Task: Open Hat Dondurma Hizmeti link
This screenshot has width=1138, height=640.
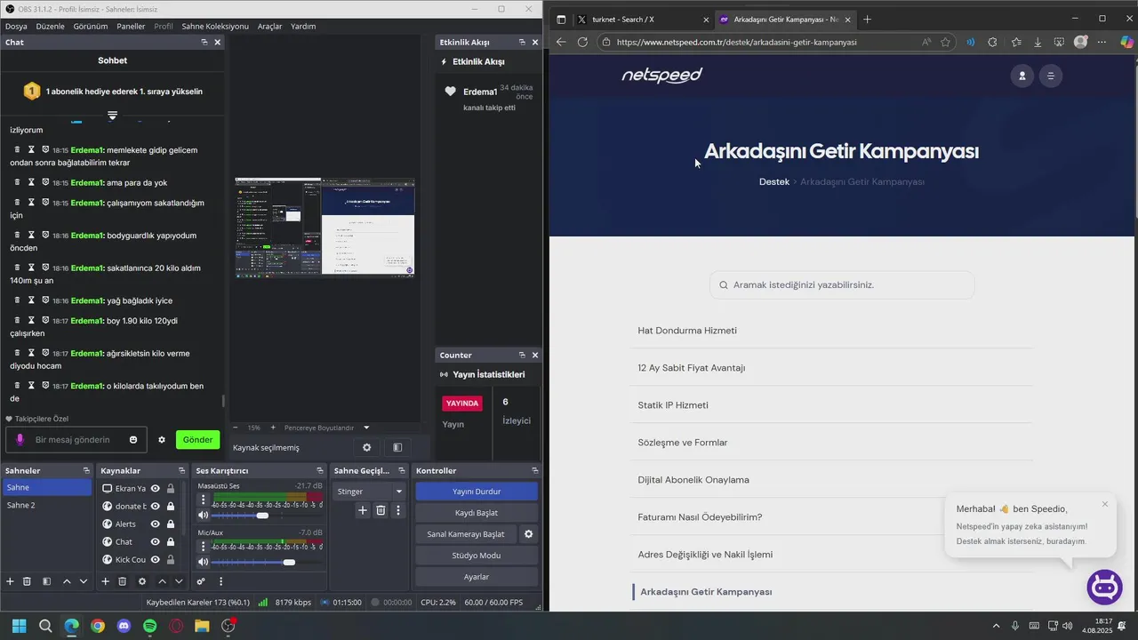Action: [x=687, y=331]
